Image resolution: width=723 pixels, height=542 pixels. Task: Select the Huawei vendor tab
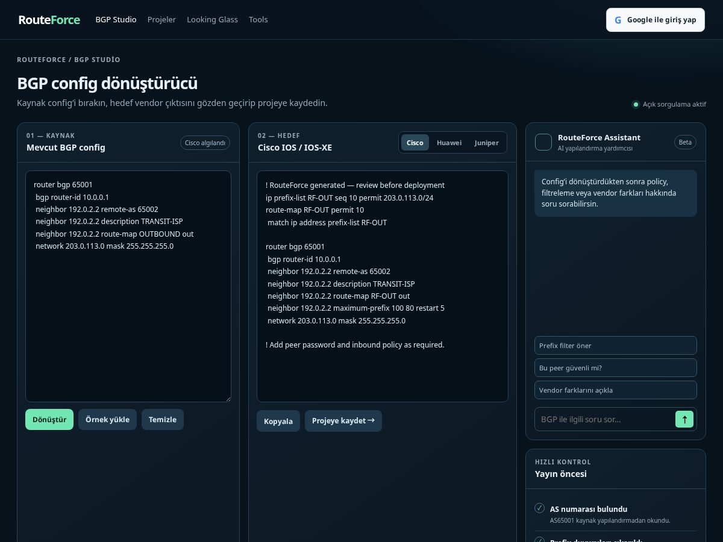[449, 143]
